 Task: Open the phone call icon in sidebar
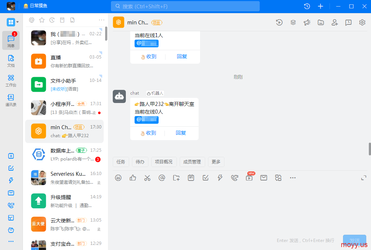click(11, 205)
